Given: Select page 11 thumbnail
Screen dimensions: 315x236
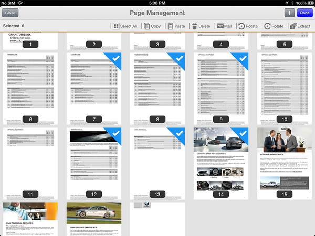Looking at the screenshot, I should 30,164.
